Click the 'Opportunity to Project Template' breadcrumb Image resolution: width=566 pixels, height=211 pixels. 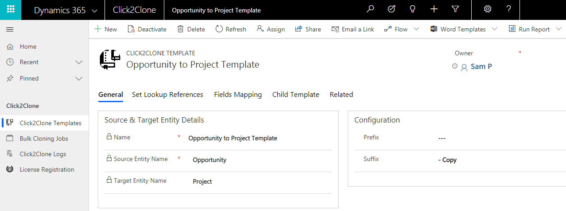point(216,10)
